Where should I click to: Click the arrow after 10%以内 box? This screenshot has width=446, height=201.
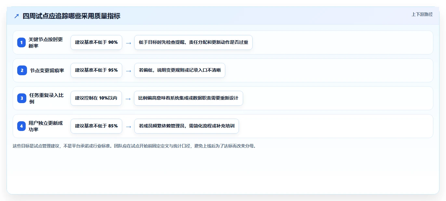(128, 99)
